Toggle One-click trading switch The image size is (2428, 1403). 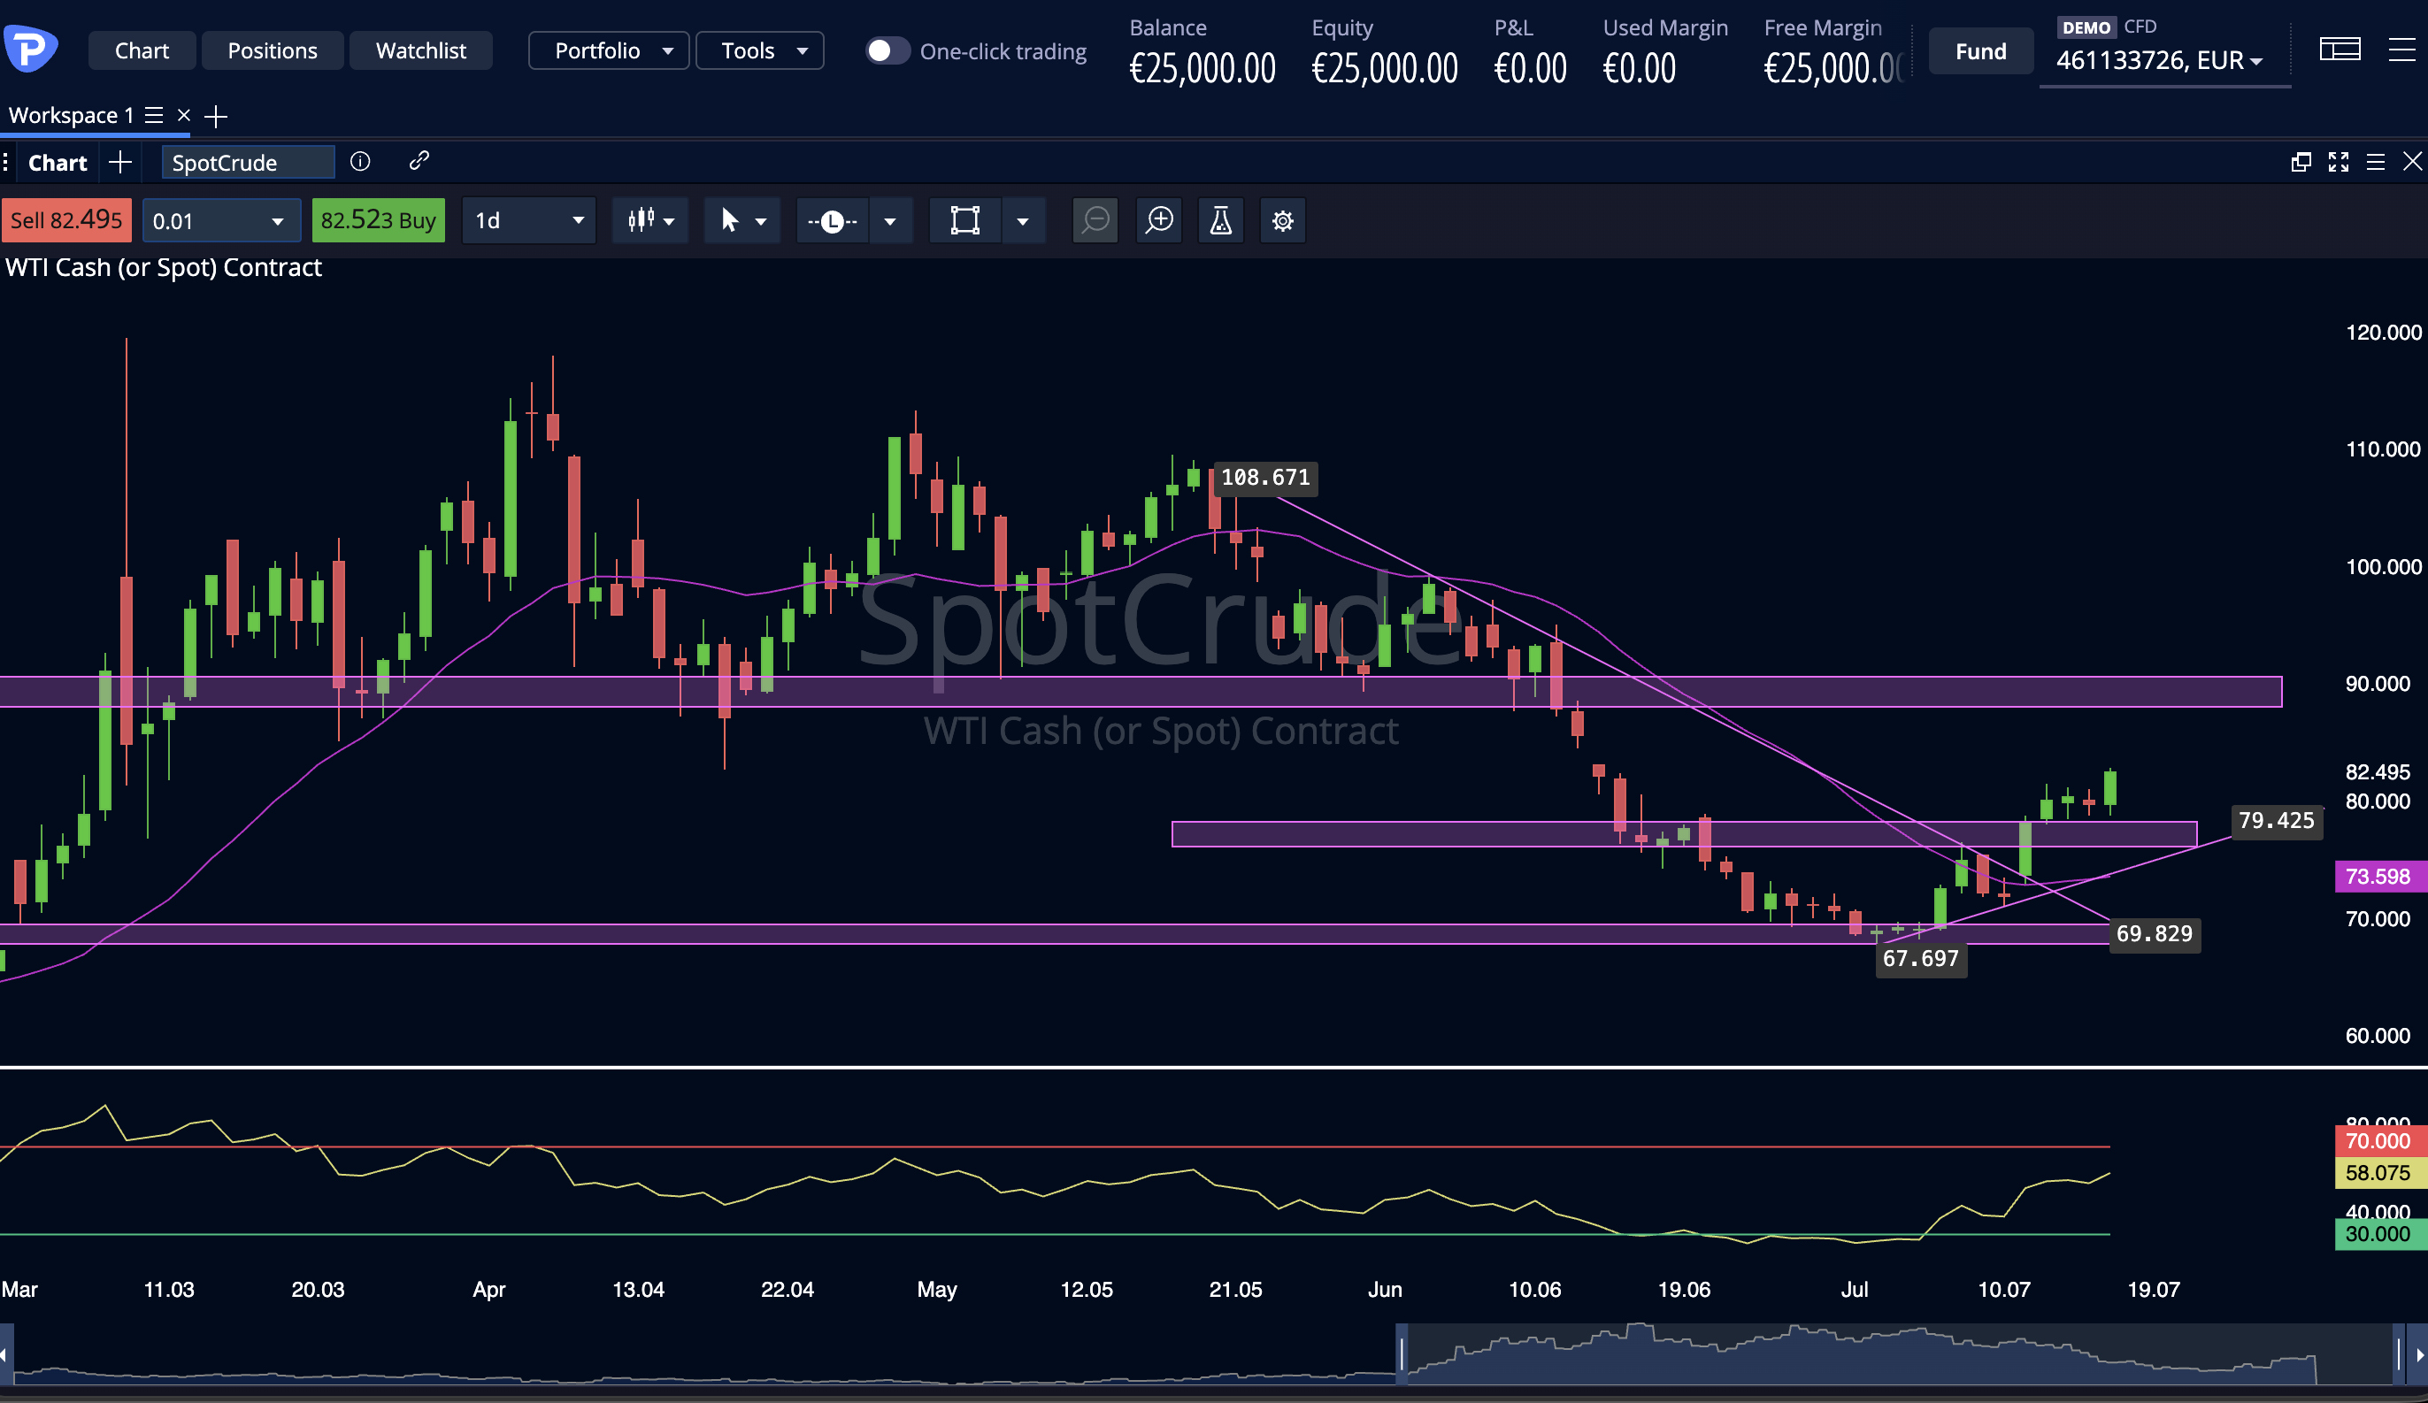click(887, 51)
